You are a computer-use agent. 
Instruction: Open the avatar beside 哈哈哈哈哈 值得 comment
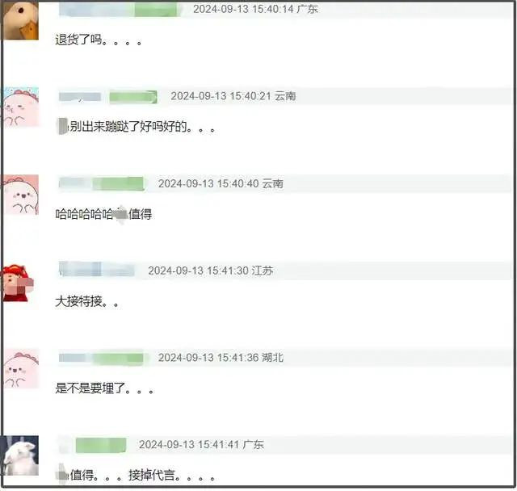click(x=20, y=195)
